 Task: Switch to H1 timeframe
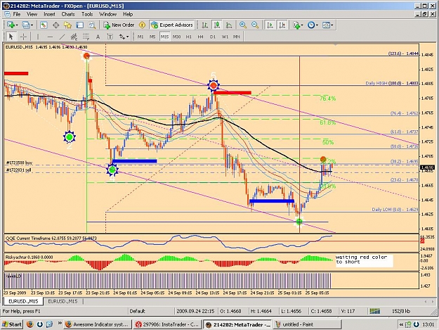pyautogui.click(x=189, y=37)
